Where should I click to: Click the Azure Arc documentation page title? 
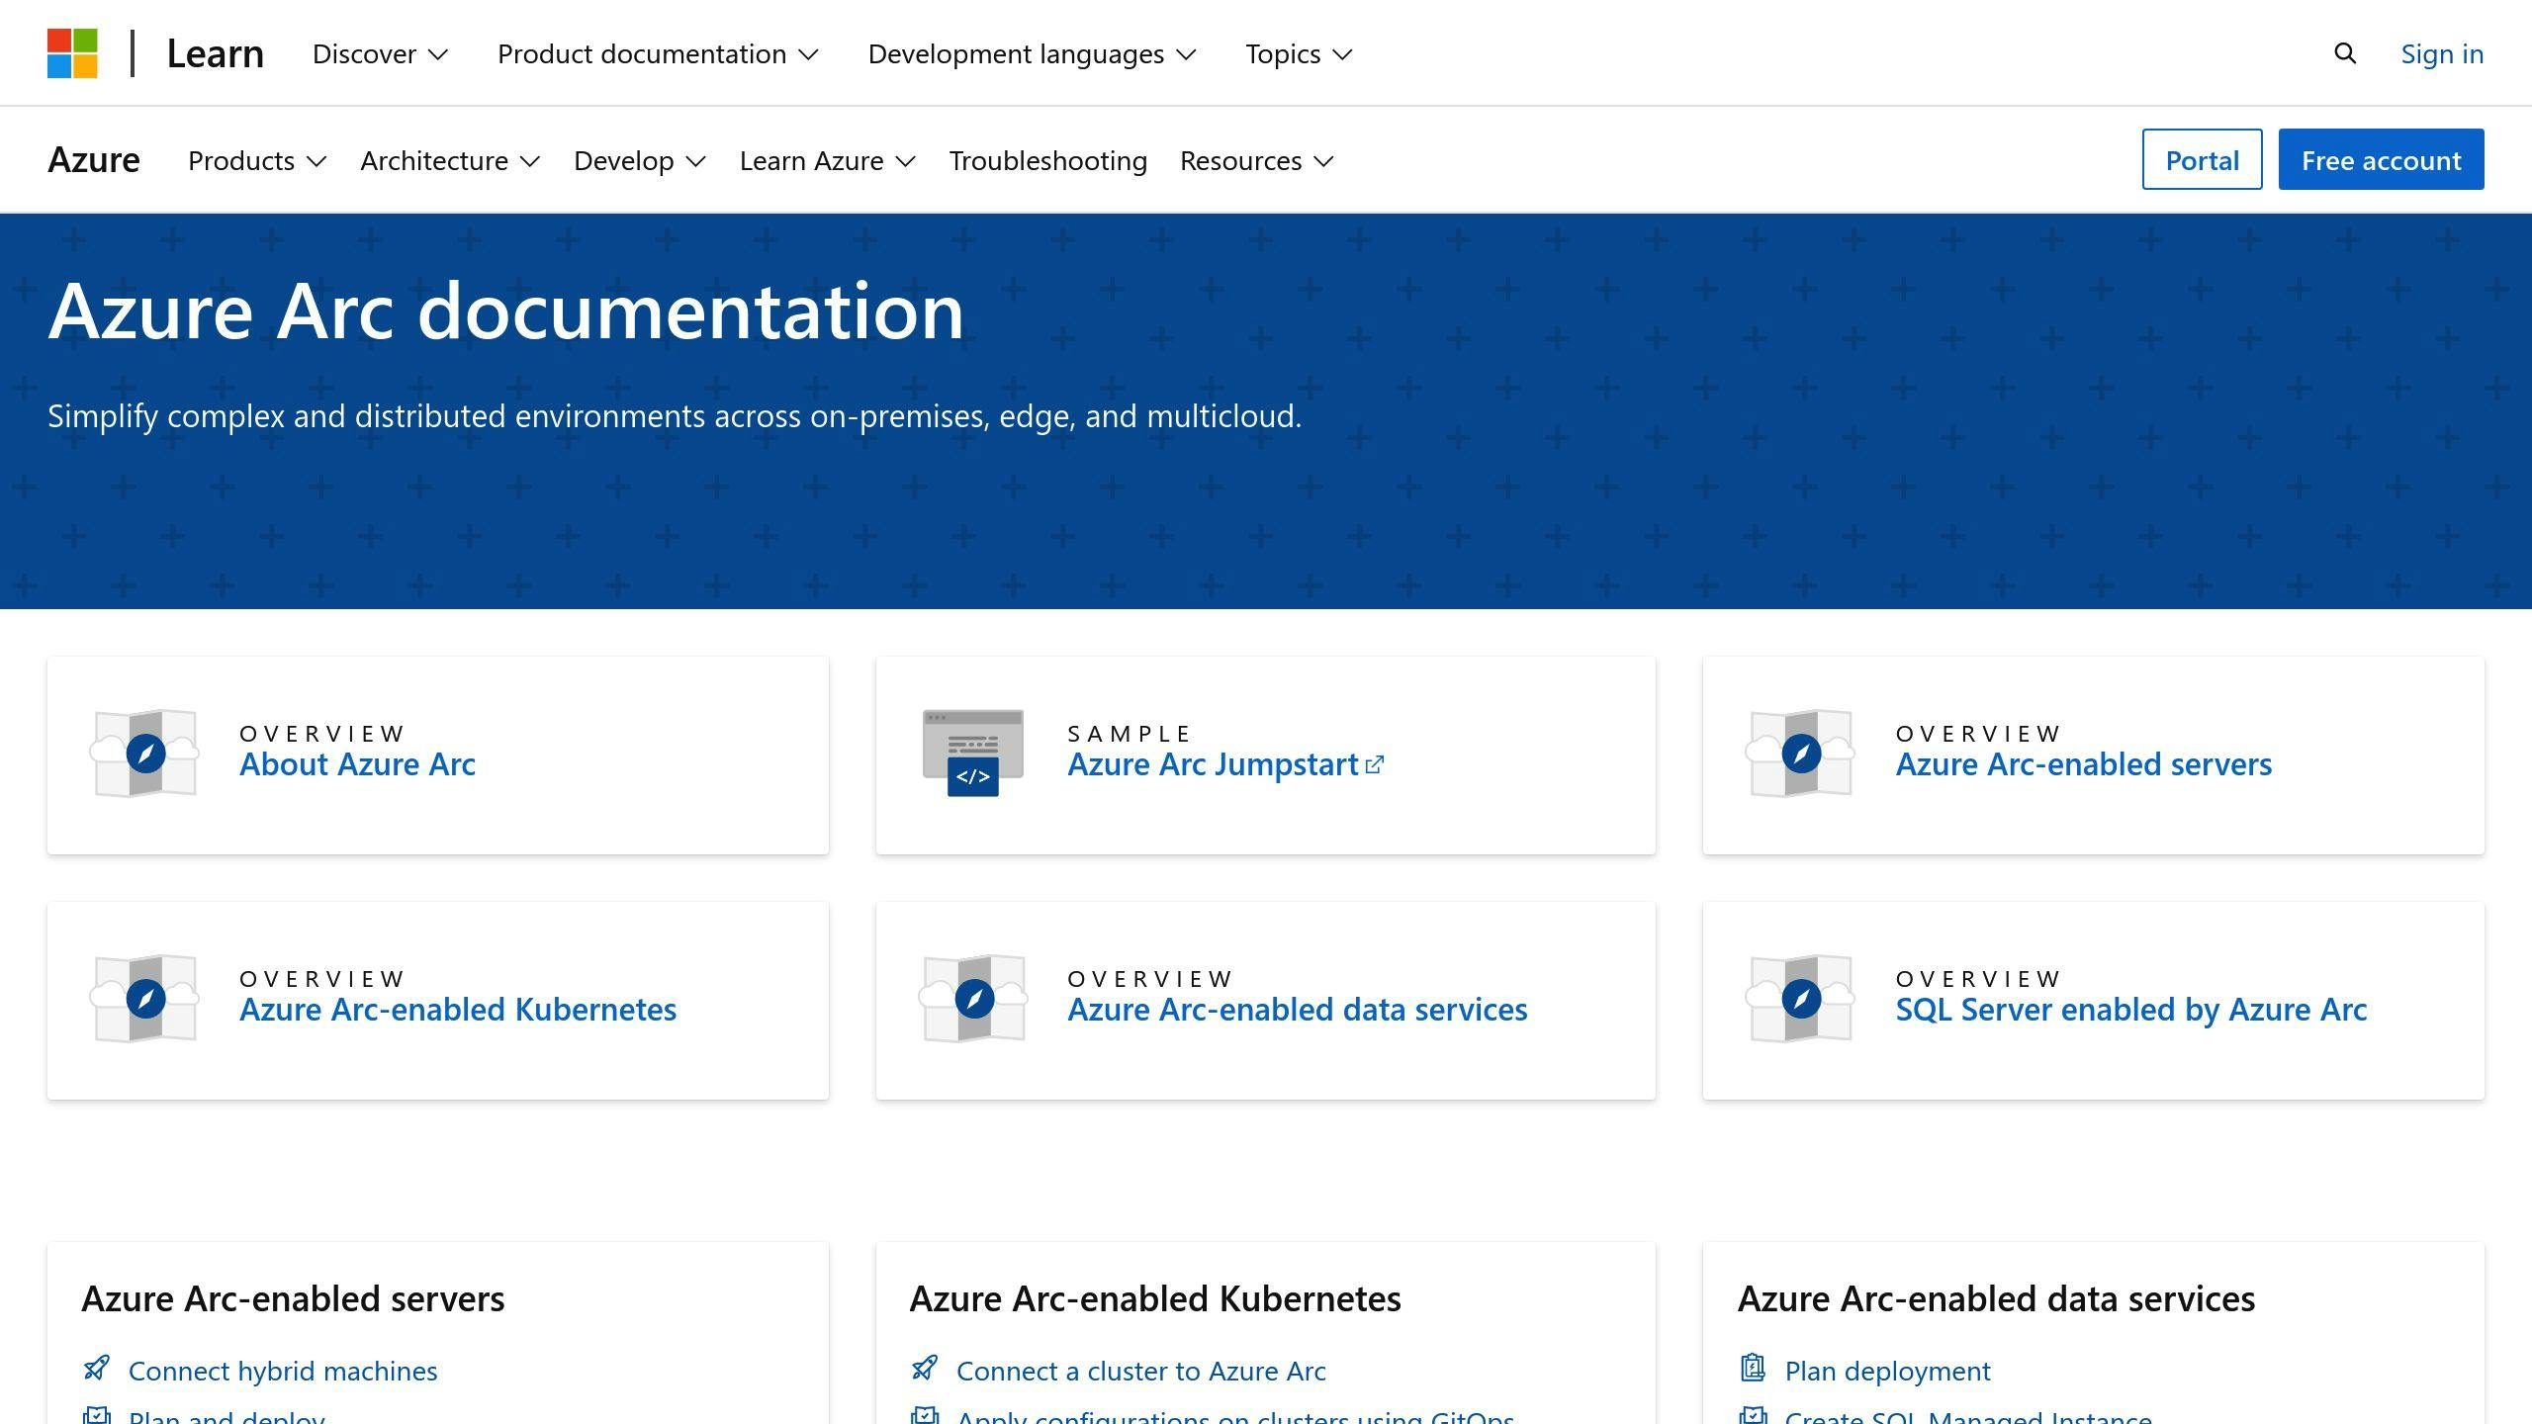tap(505, 311)
